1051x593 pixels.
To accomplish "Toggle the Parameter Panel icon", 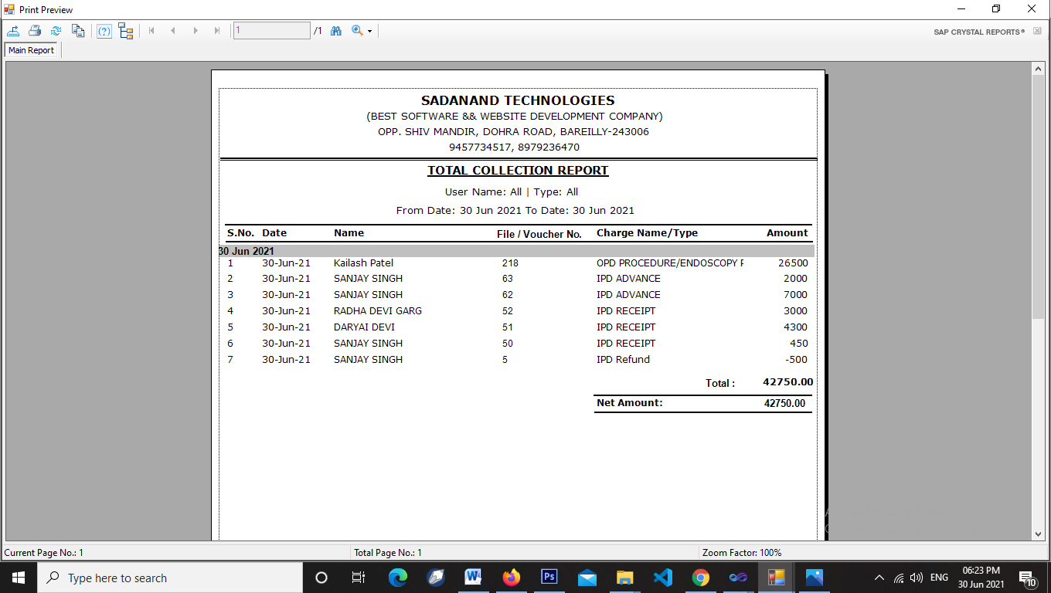I will (104, 31).
